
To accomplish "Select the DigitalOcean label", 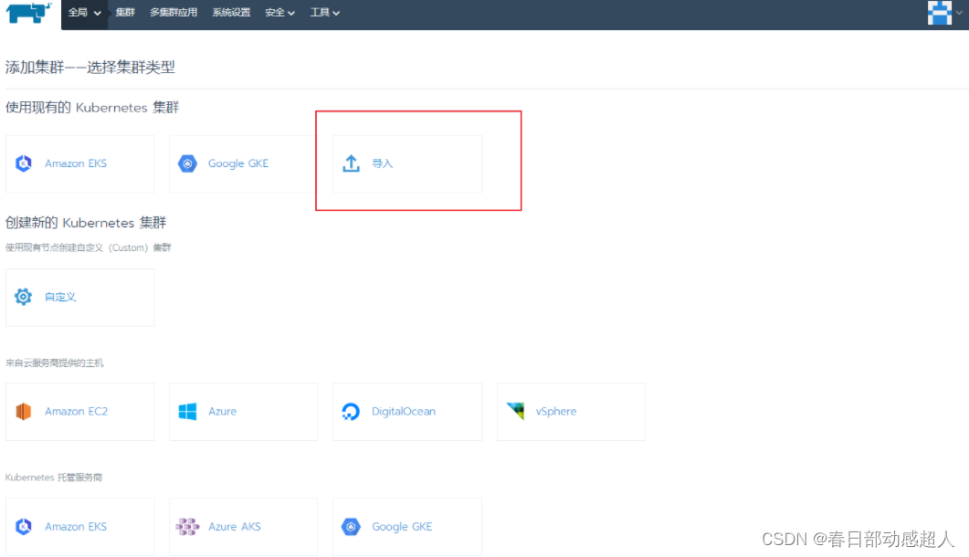I will pos(404,412).
